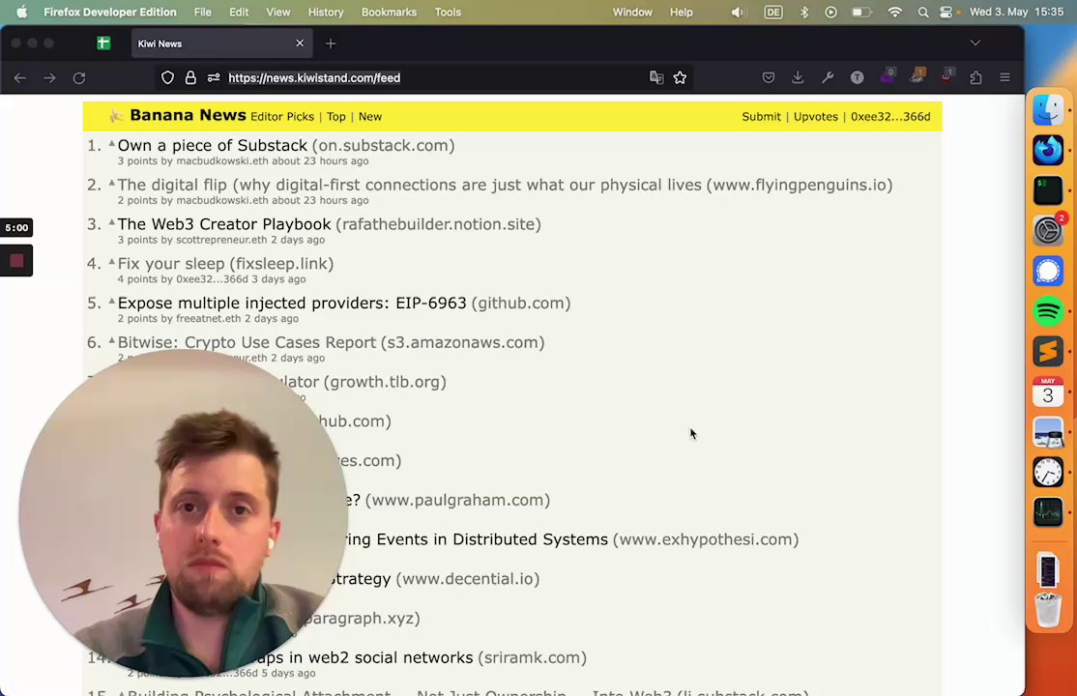The width and height of the screenshot is (1077, 696).
Task: Open the 0xee32...366d account link
Action: [x=890, y=117]
